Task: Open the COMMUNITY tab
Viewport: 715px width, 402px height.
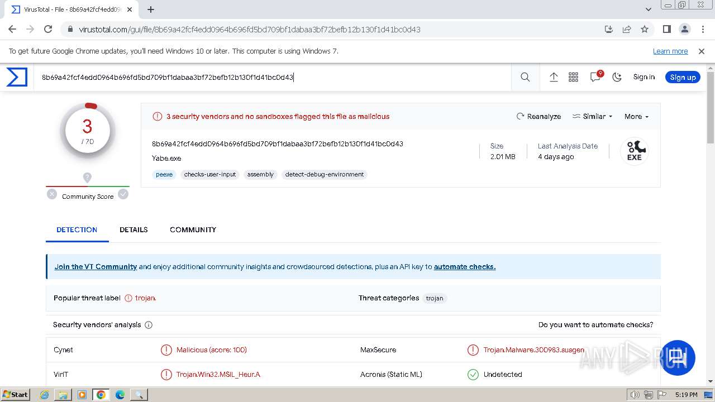Action: (193, 229)
